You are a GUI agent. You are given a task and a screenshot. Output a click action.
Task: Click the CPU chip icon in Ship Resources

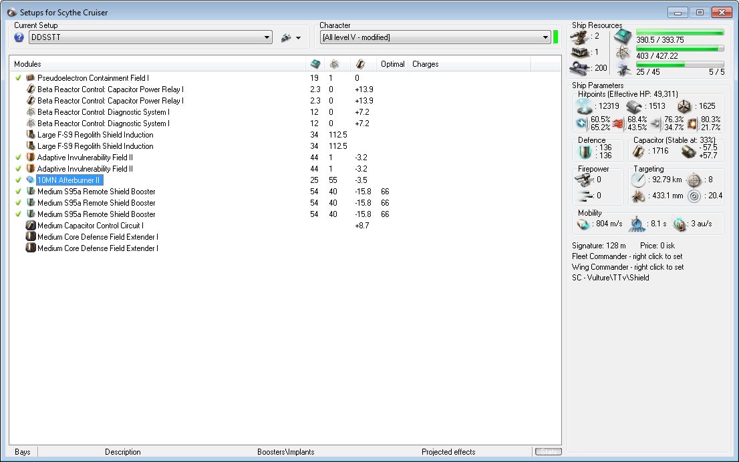click(623, 37)
